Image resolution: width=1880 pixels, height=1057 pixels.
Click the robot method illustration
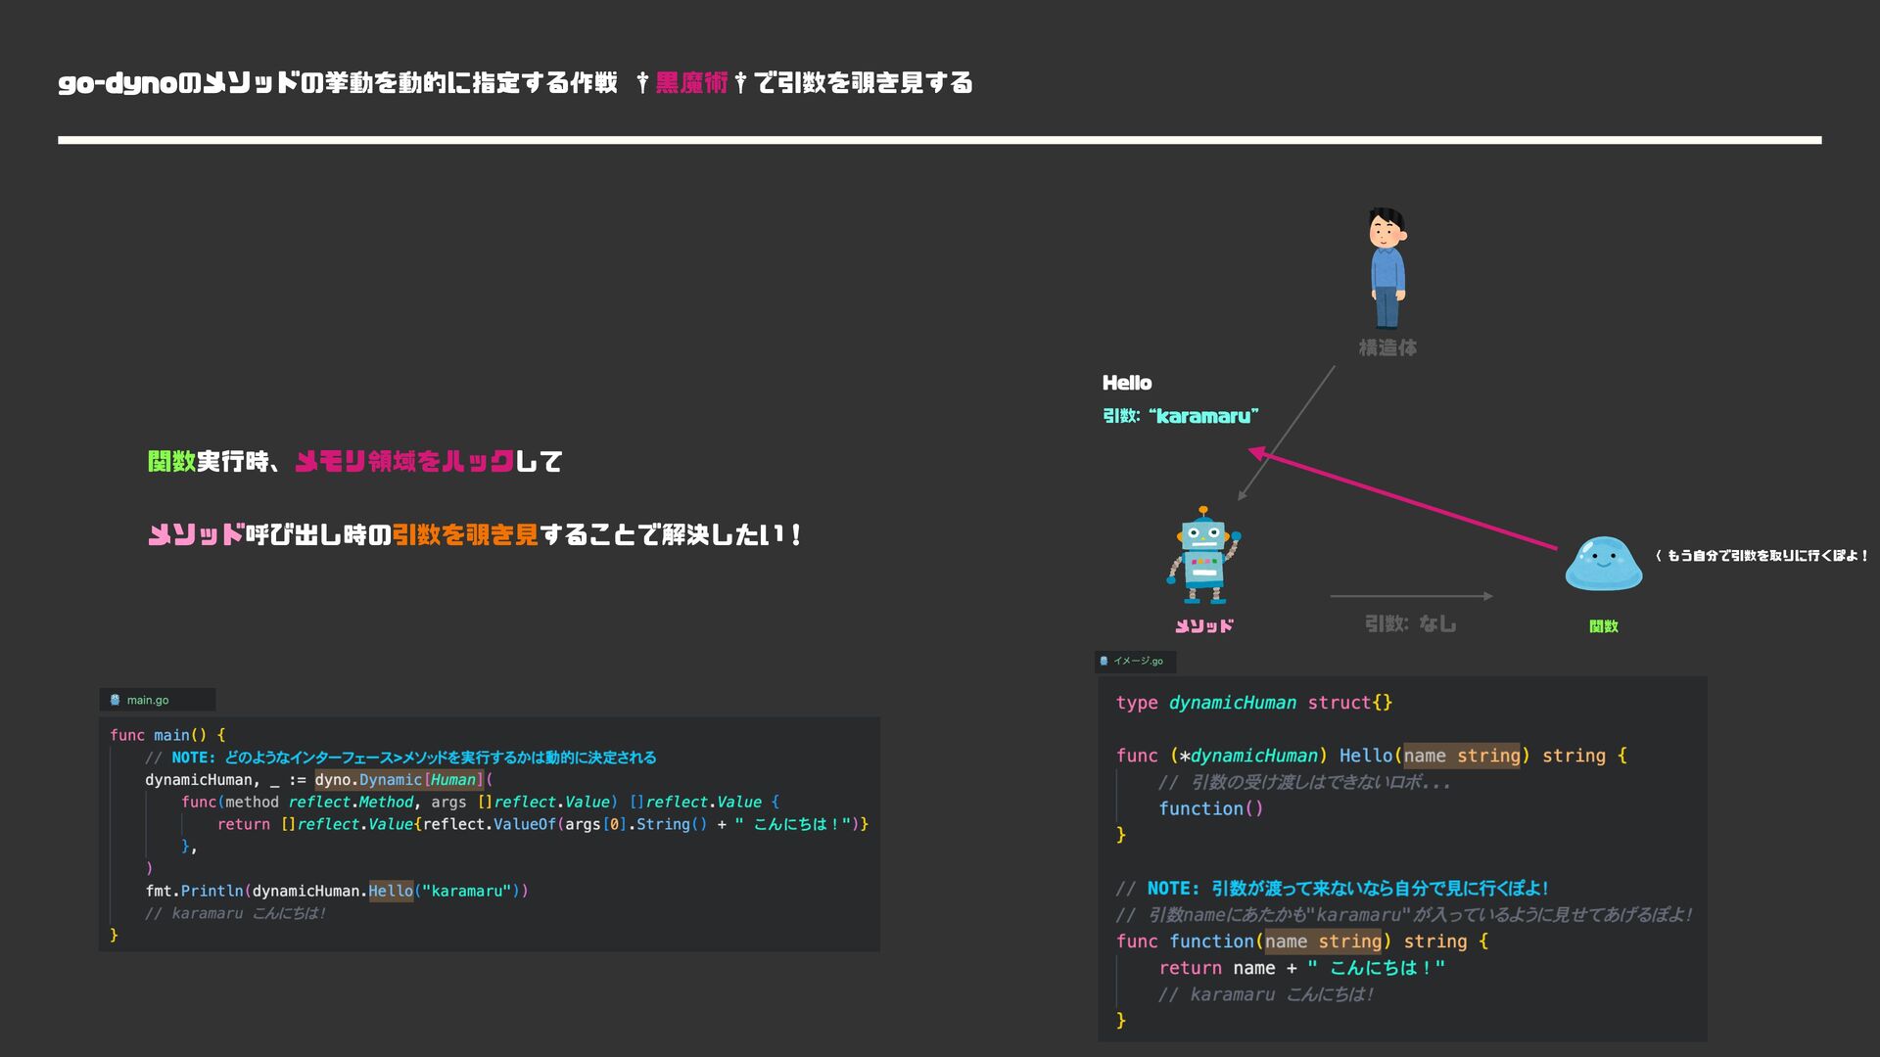pyautogui.click(x=1203, y=555)
